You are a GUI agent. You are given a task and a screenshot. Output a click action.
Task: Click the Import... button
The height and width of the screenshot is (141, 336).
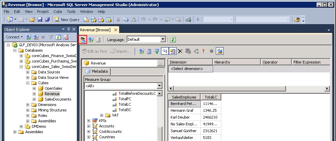coord(120,51)
